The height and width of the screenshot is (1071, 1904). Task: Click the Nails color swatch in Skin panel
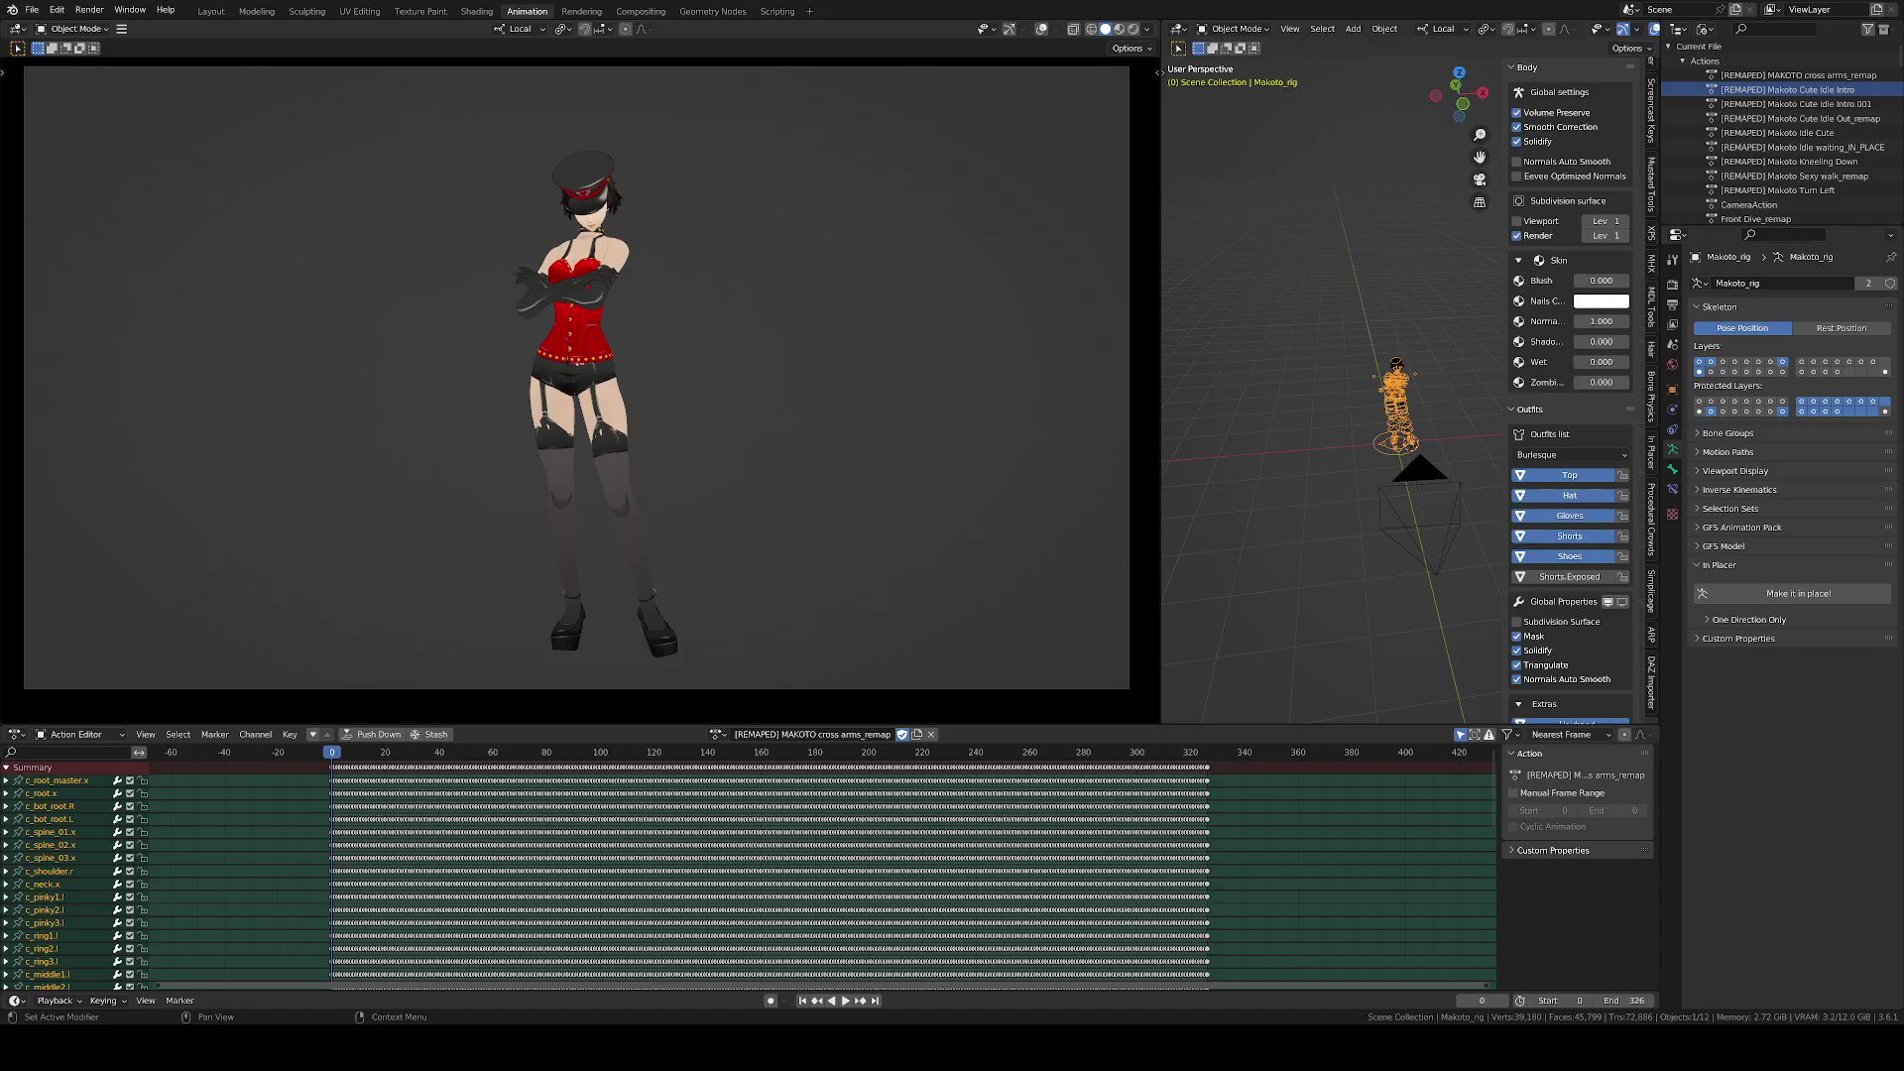click(1603, 301)
